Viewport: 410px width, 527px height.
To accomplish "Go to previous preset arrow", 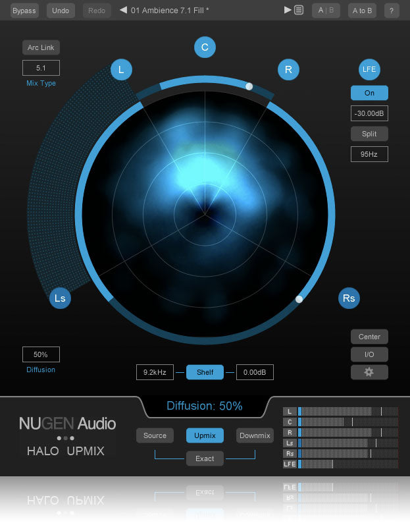I will click(124, 10).
